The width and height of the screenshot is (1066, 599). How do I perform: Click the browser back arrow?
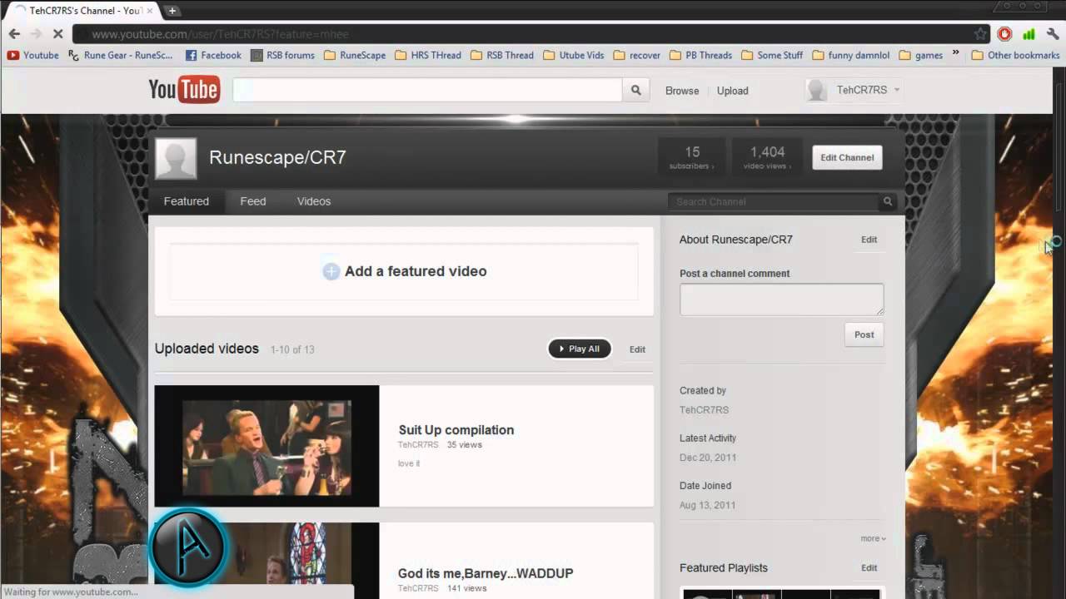point(14,34)
